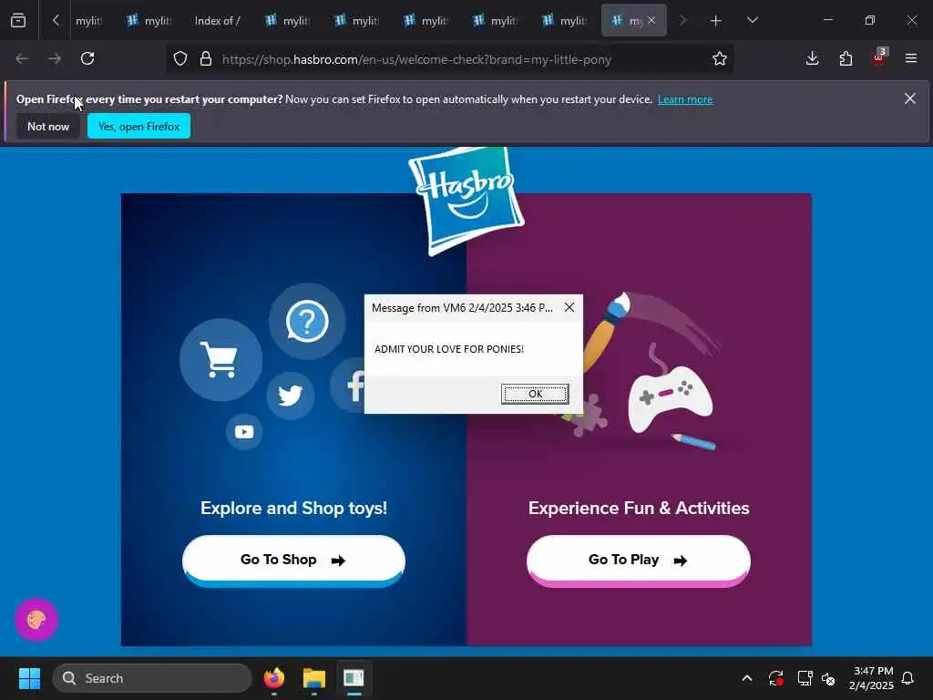Open the tracking protection shield icon

point(180,59)
